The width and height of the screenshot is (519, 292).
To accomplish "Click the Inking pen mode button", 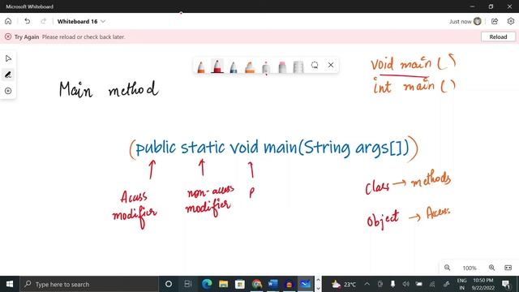I will point(8,75).
